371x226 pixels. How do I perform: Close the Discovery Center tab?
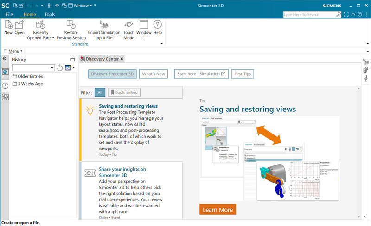click(x=122, y=59)
